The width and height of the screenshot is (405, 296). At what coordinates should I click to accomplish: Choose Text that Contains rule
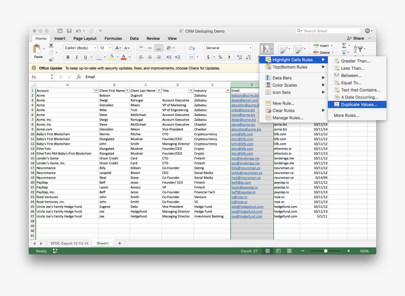coord(357,90)
